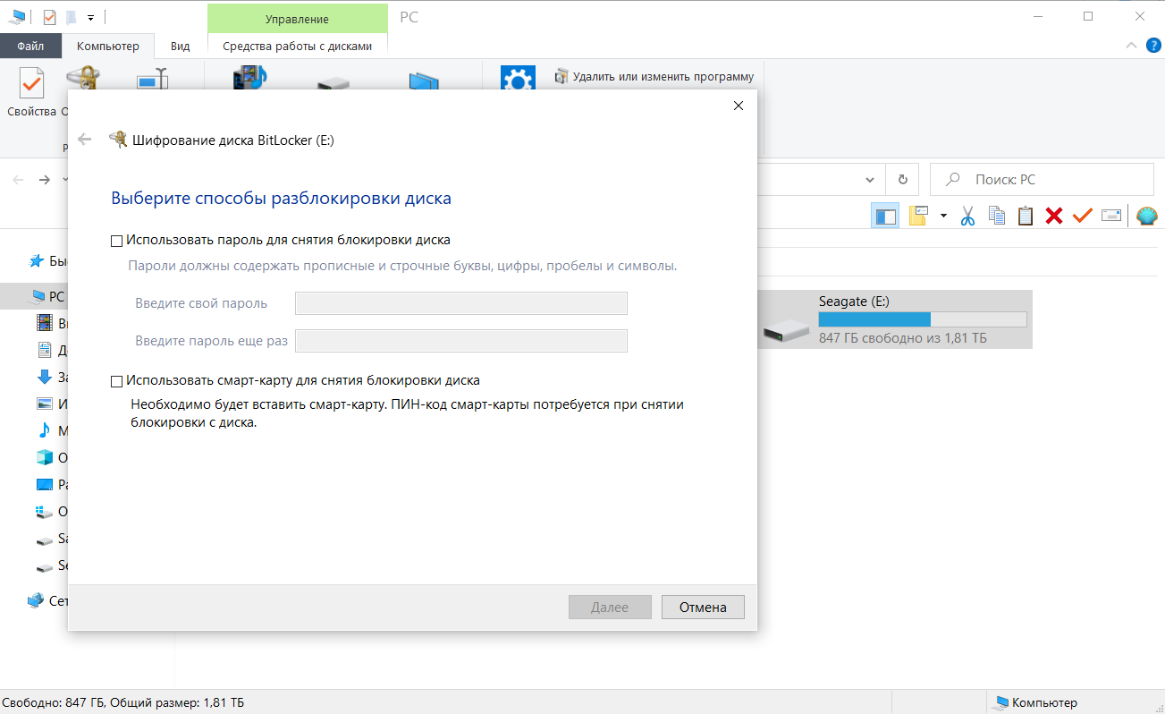Cancel the BitLocker dialog with Отмена
Screen dimensions: 1165x714
(x=703, y=607)
